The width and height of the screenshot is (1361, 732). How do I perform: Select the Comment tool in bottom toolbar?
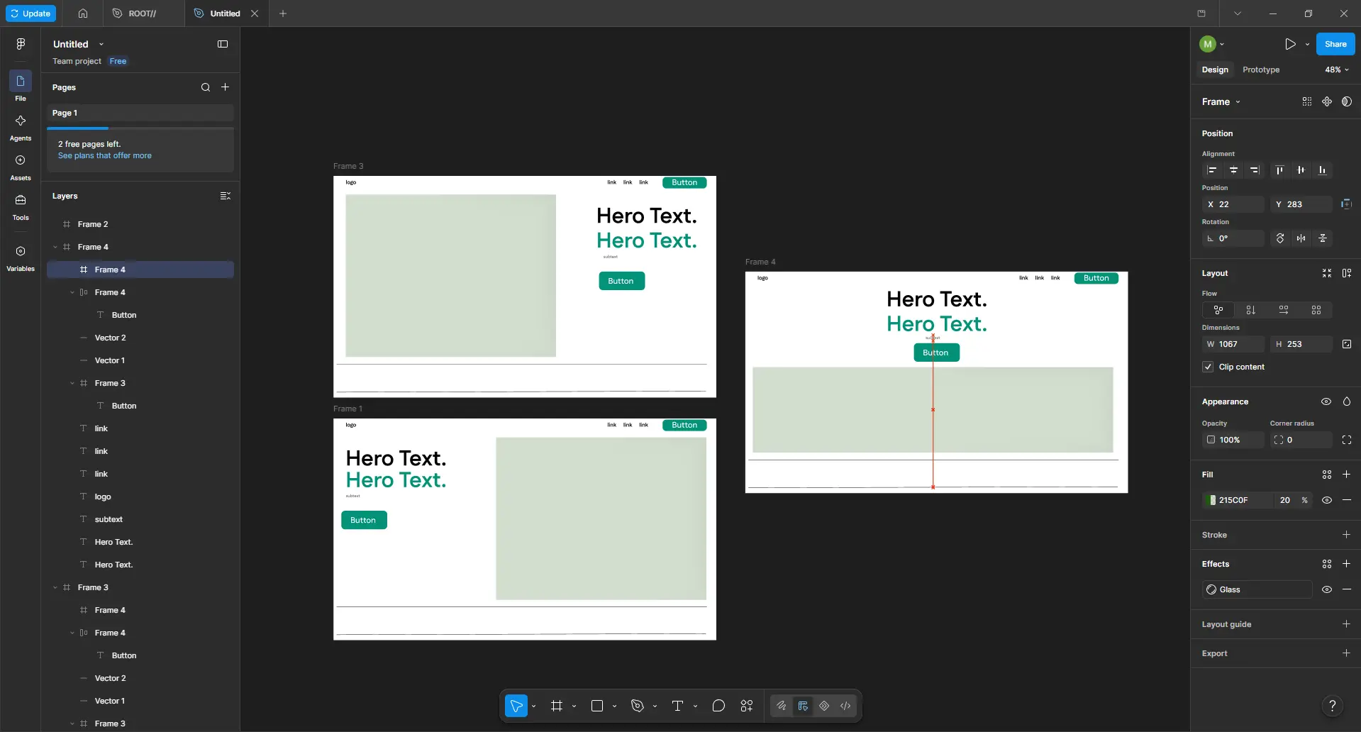(x=718, y=706)
